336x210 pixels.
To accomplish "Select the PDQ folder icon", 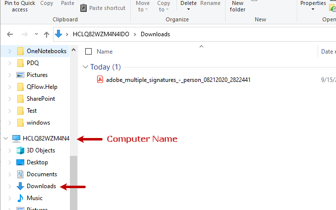I will pos(20,63).
